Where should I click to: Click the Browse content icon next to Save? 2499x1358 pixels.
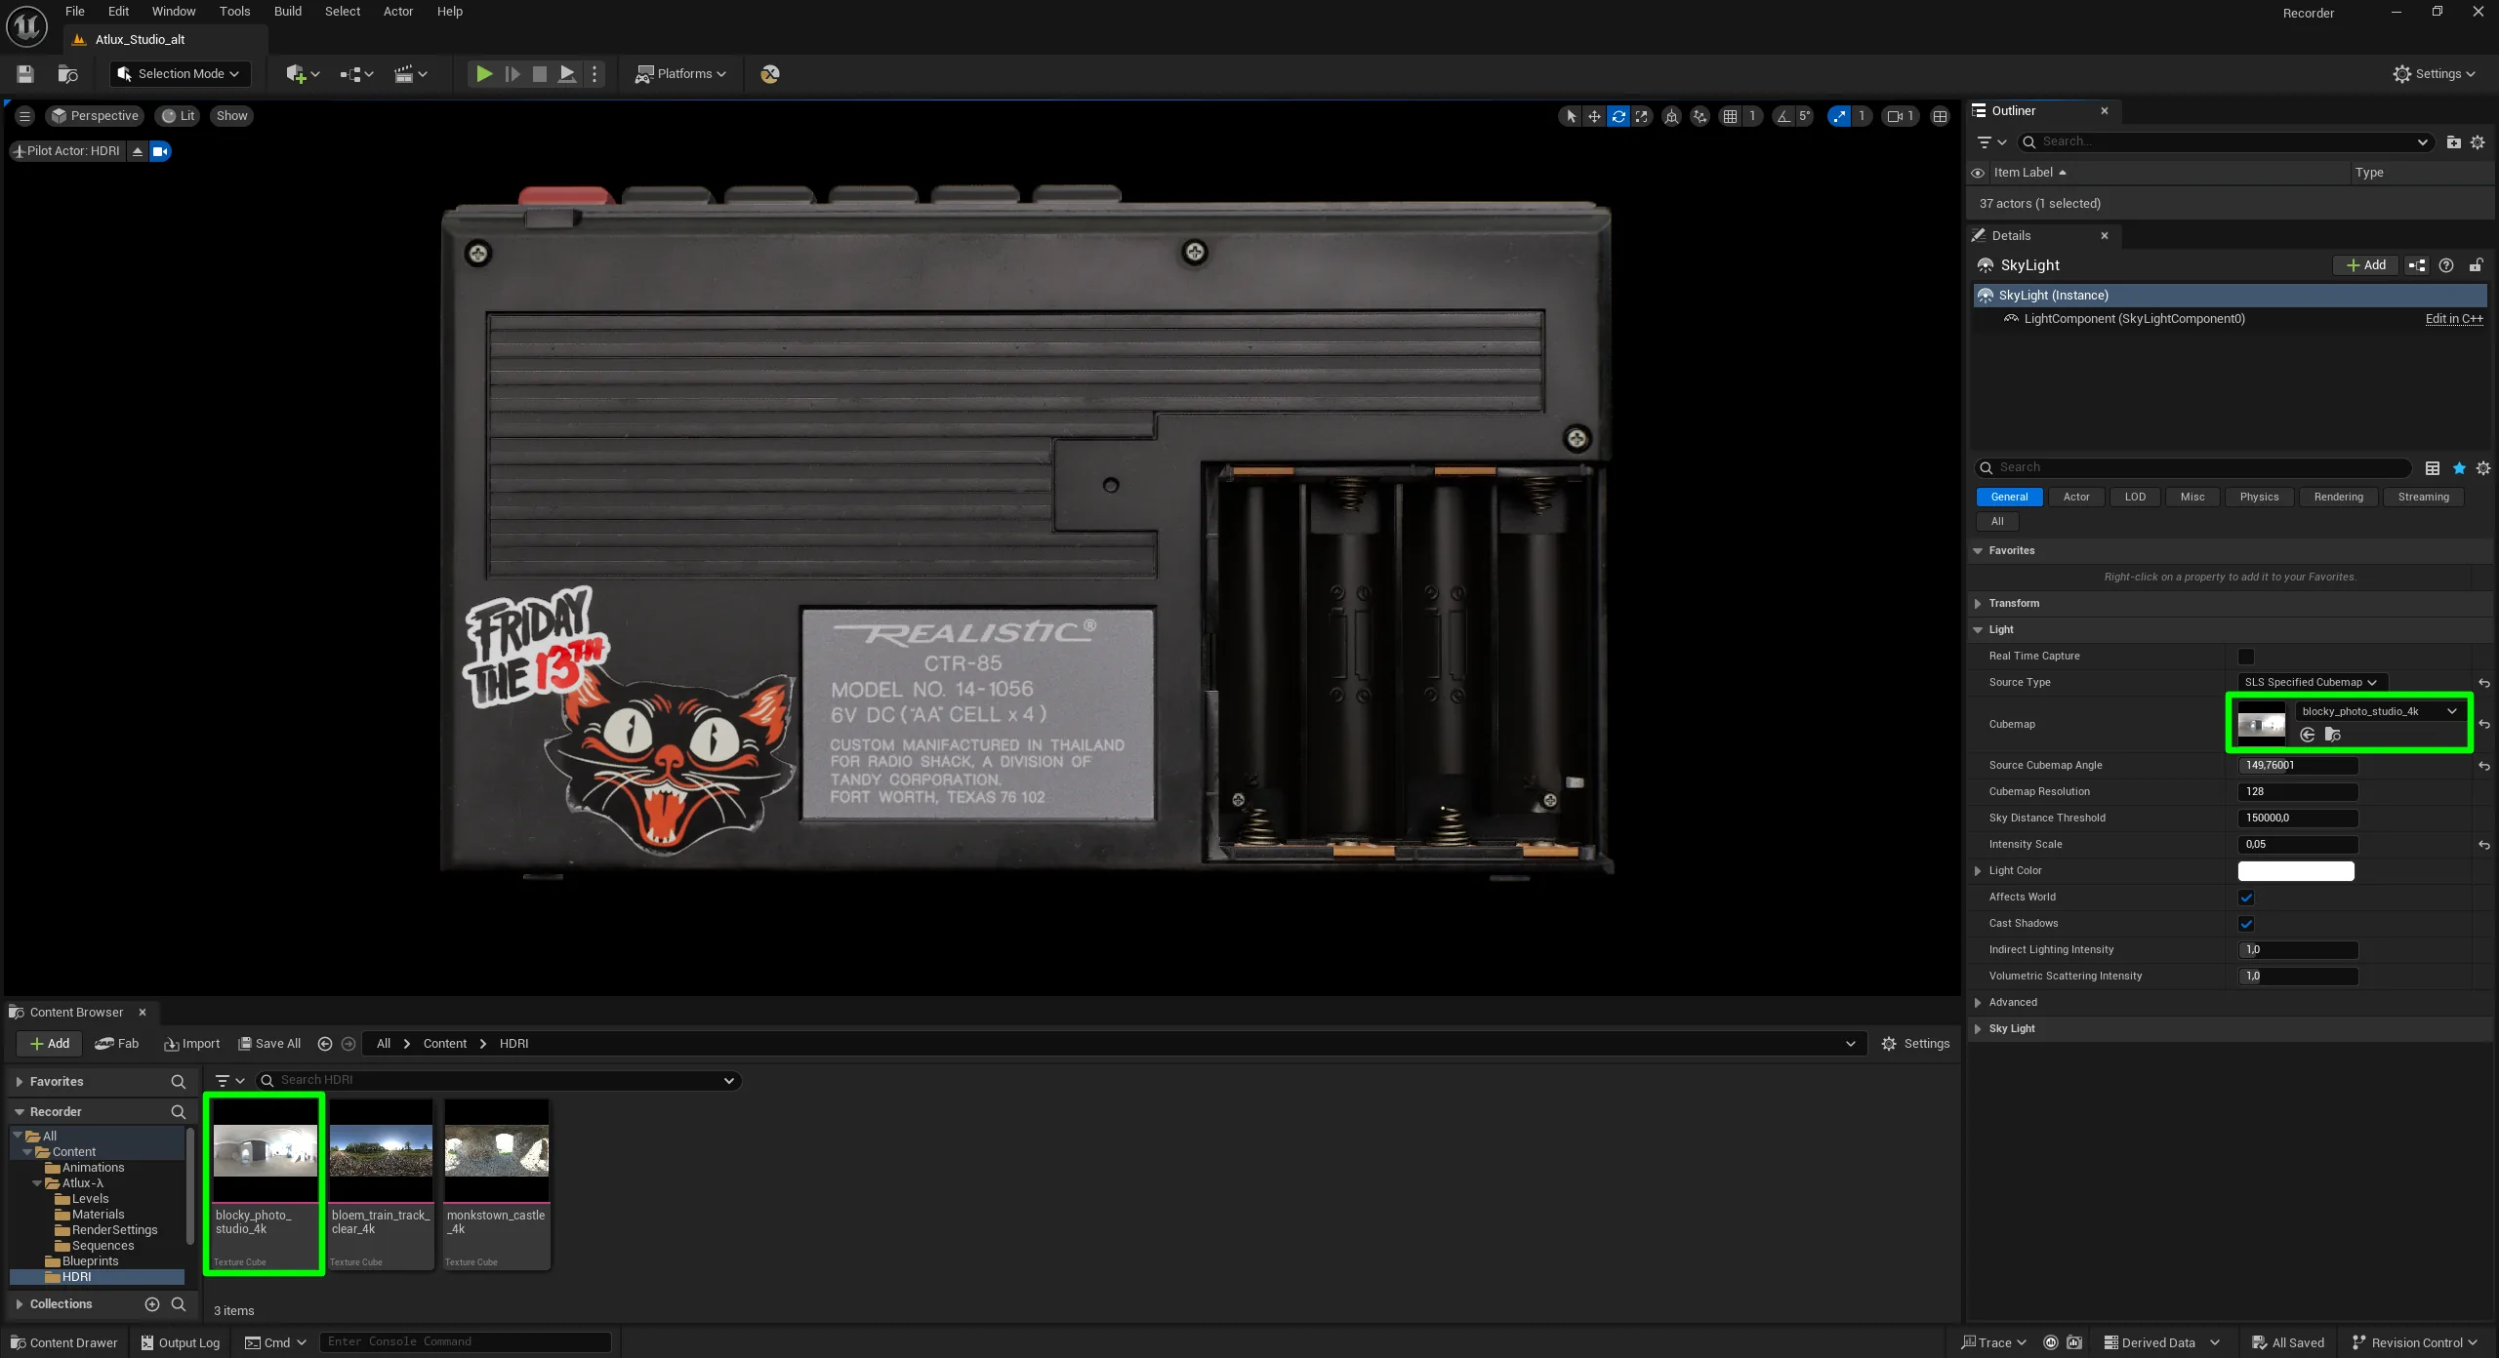pyautogui.click(x=67, y=74)
